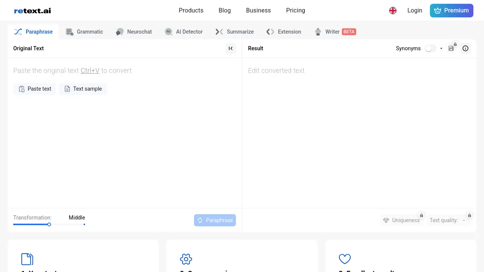Click the gear icon on second info card
The width and height of the screenshot is (484, 272).
click(x=186, y=259)
